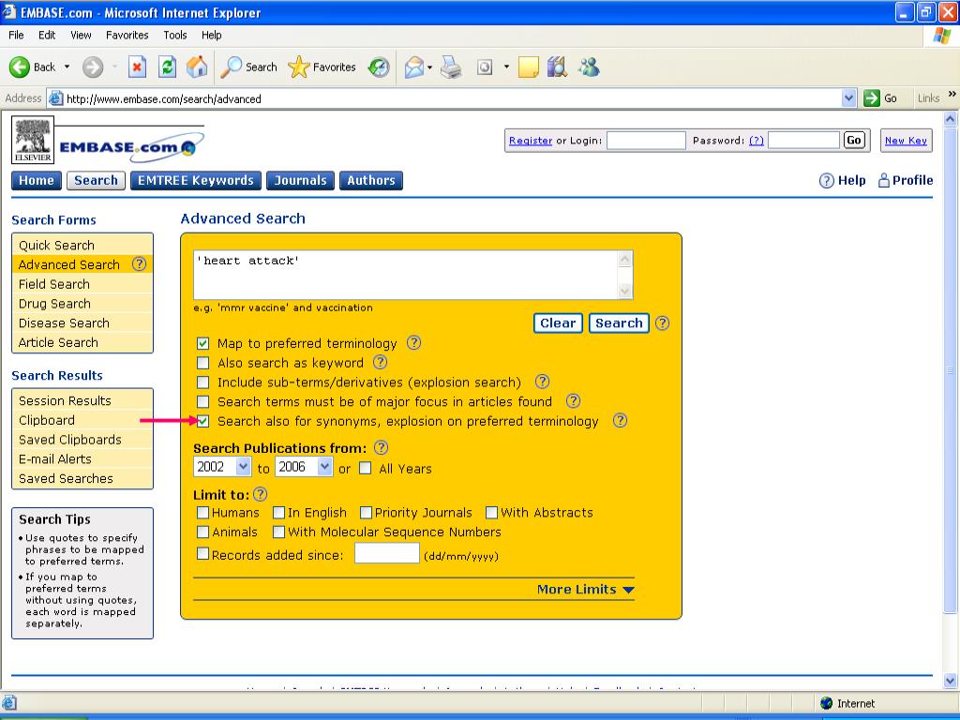Check Priority Journals limit

coord(367,513)
